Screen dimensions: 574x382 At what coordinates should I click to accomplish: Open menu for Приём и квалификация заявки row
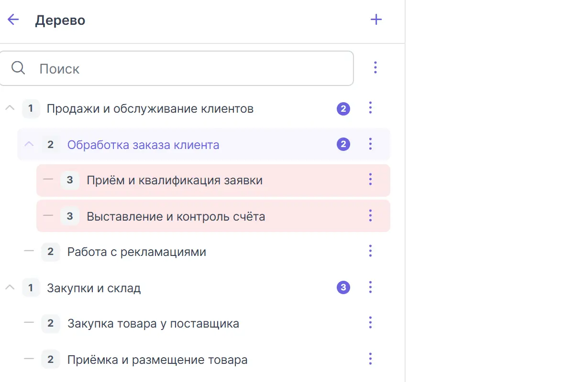[370, 180]
